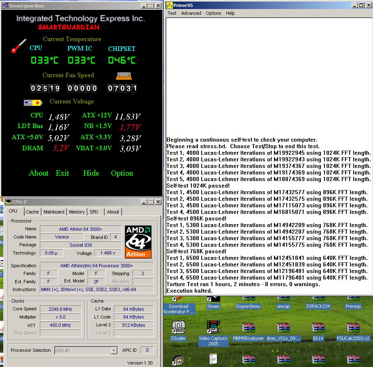373x367 pixels.
Task: Switch to the About tab in CPU-Z
Action: click(x=113, y=212)
